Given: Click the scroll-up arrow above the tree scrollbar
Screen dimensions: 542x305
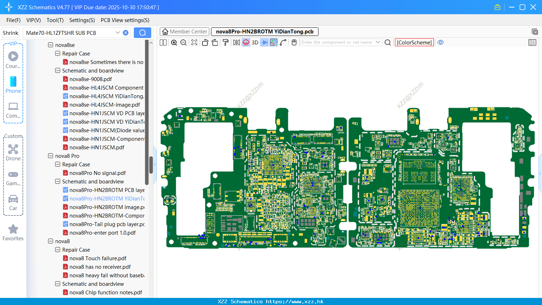Looking at the screenshot, I should tap(151, 43).
